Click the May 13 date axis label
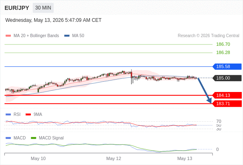Screen dimensions: 243x165 pyautogui.click(x=185, y=158)
